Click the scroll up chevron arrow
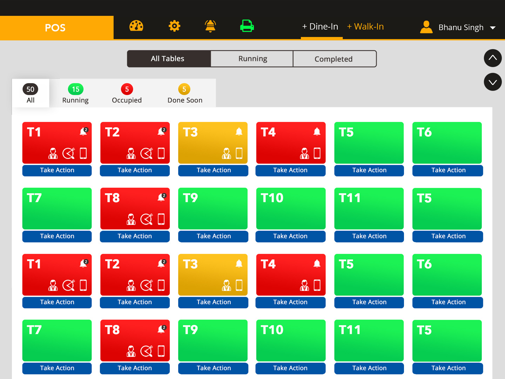Screen dimensions: 505x379 tap(493, 58)
